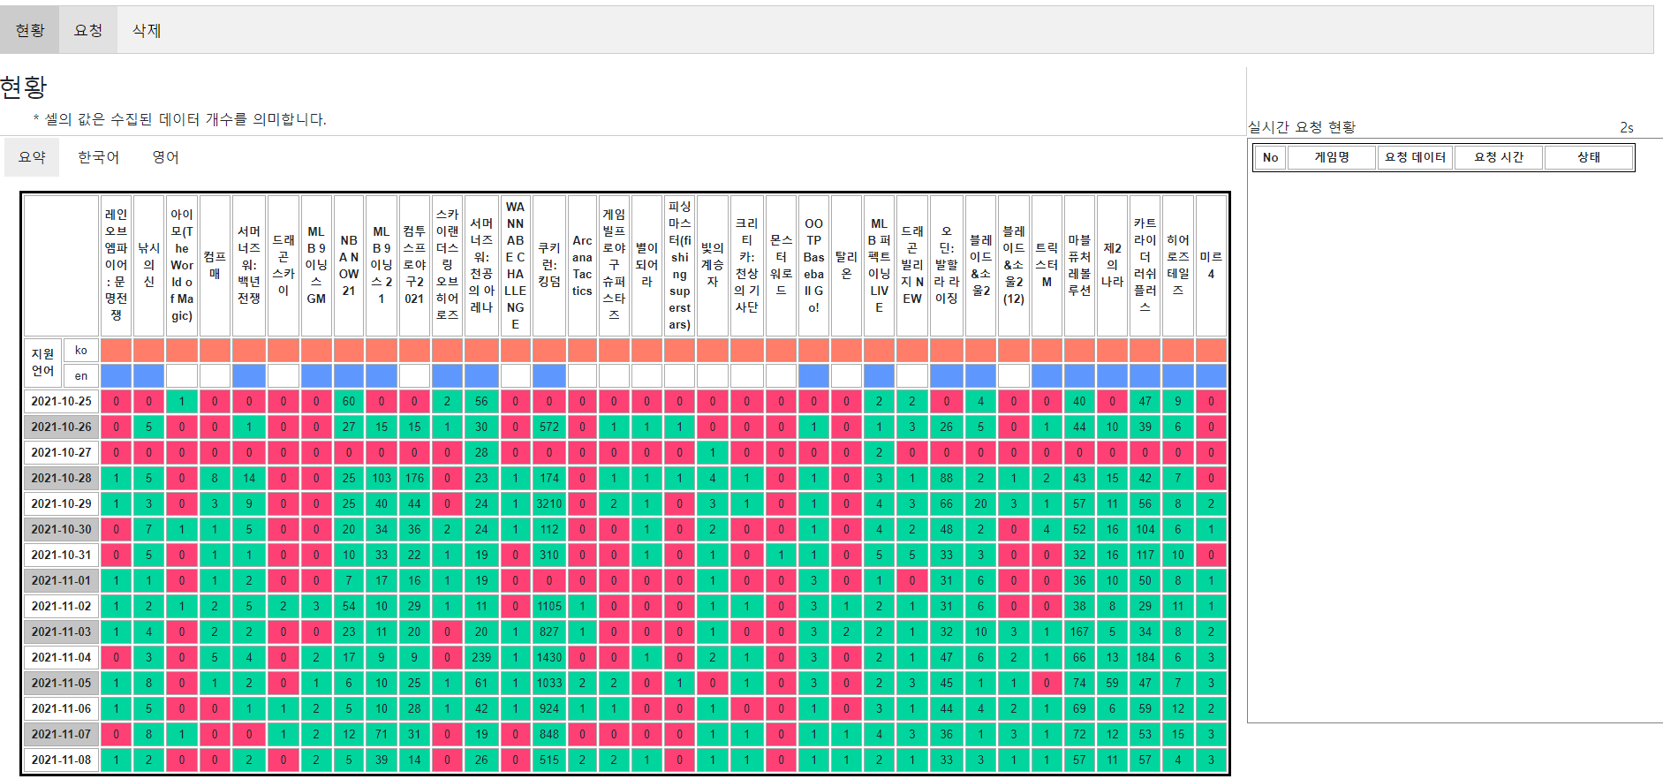The width and height of the screenshot is (1663, 779).
Task: Click the OOTP Baseball Go! column header
Action: pyautogui.click(x=813, y=265)
